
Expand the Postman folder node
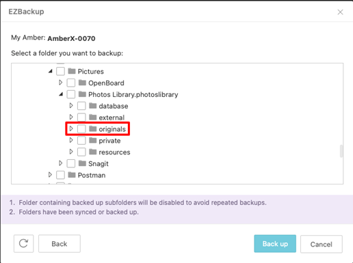point(50,175)
